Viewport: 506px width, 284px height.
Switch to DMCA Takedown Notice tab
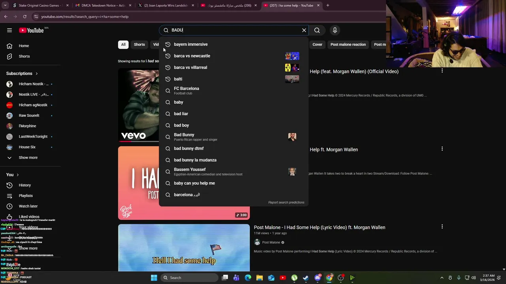(x=103, y=6)
